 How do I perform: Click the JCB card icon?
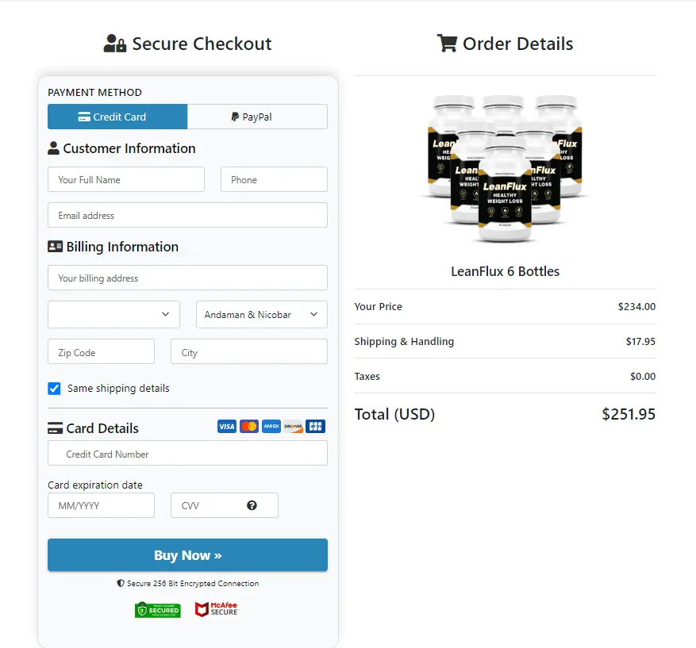pos(315,426)
